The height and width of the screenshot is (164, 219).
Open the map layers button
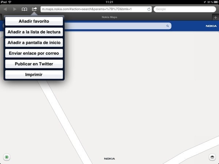pyautogui.click(x=212, y=157)
